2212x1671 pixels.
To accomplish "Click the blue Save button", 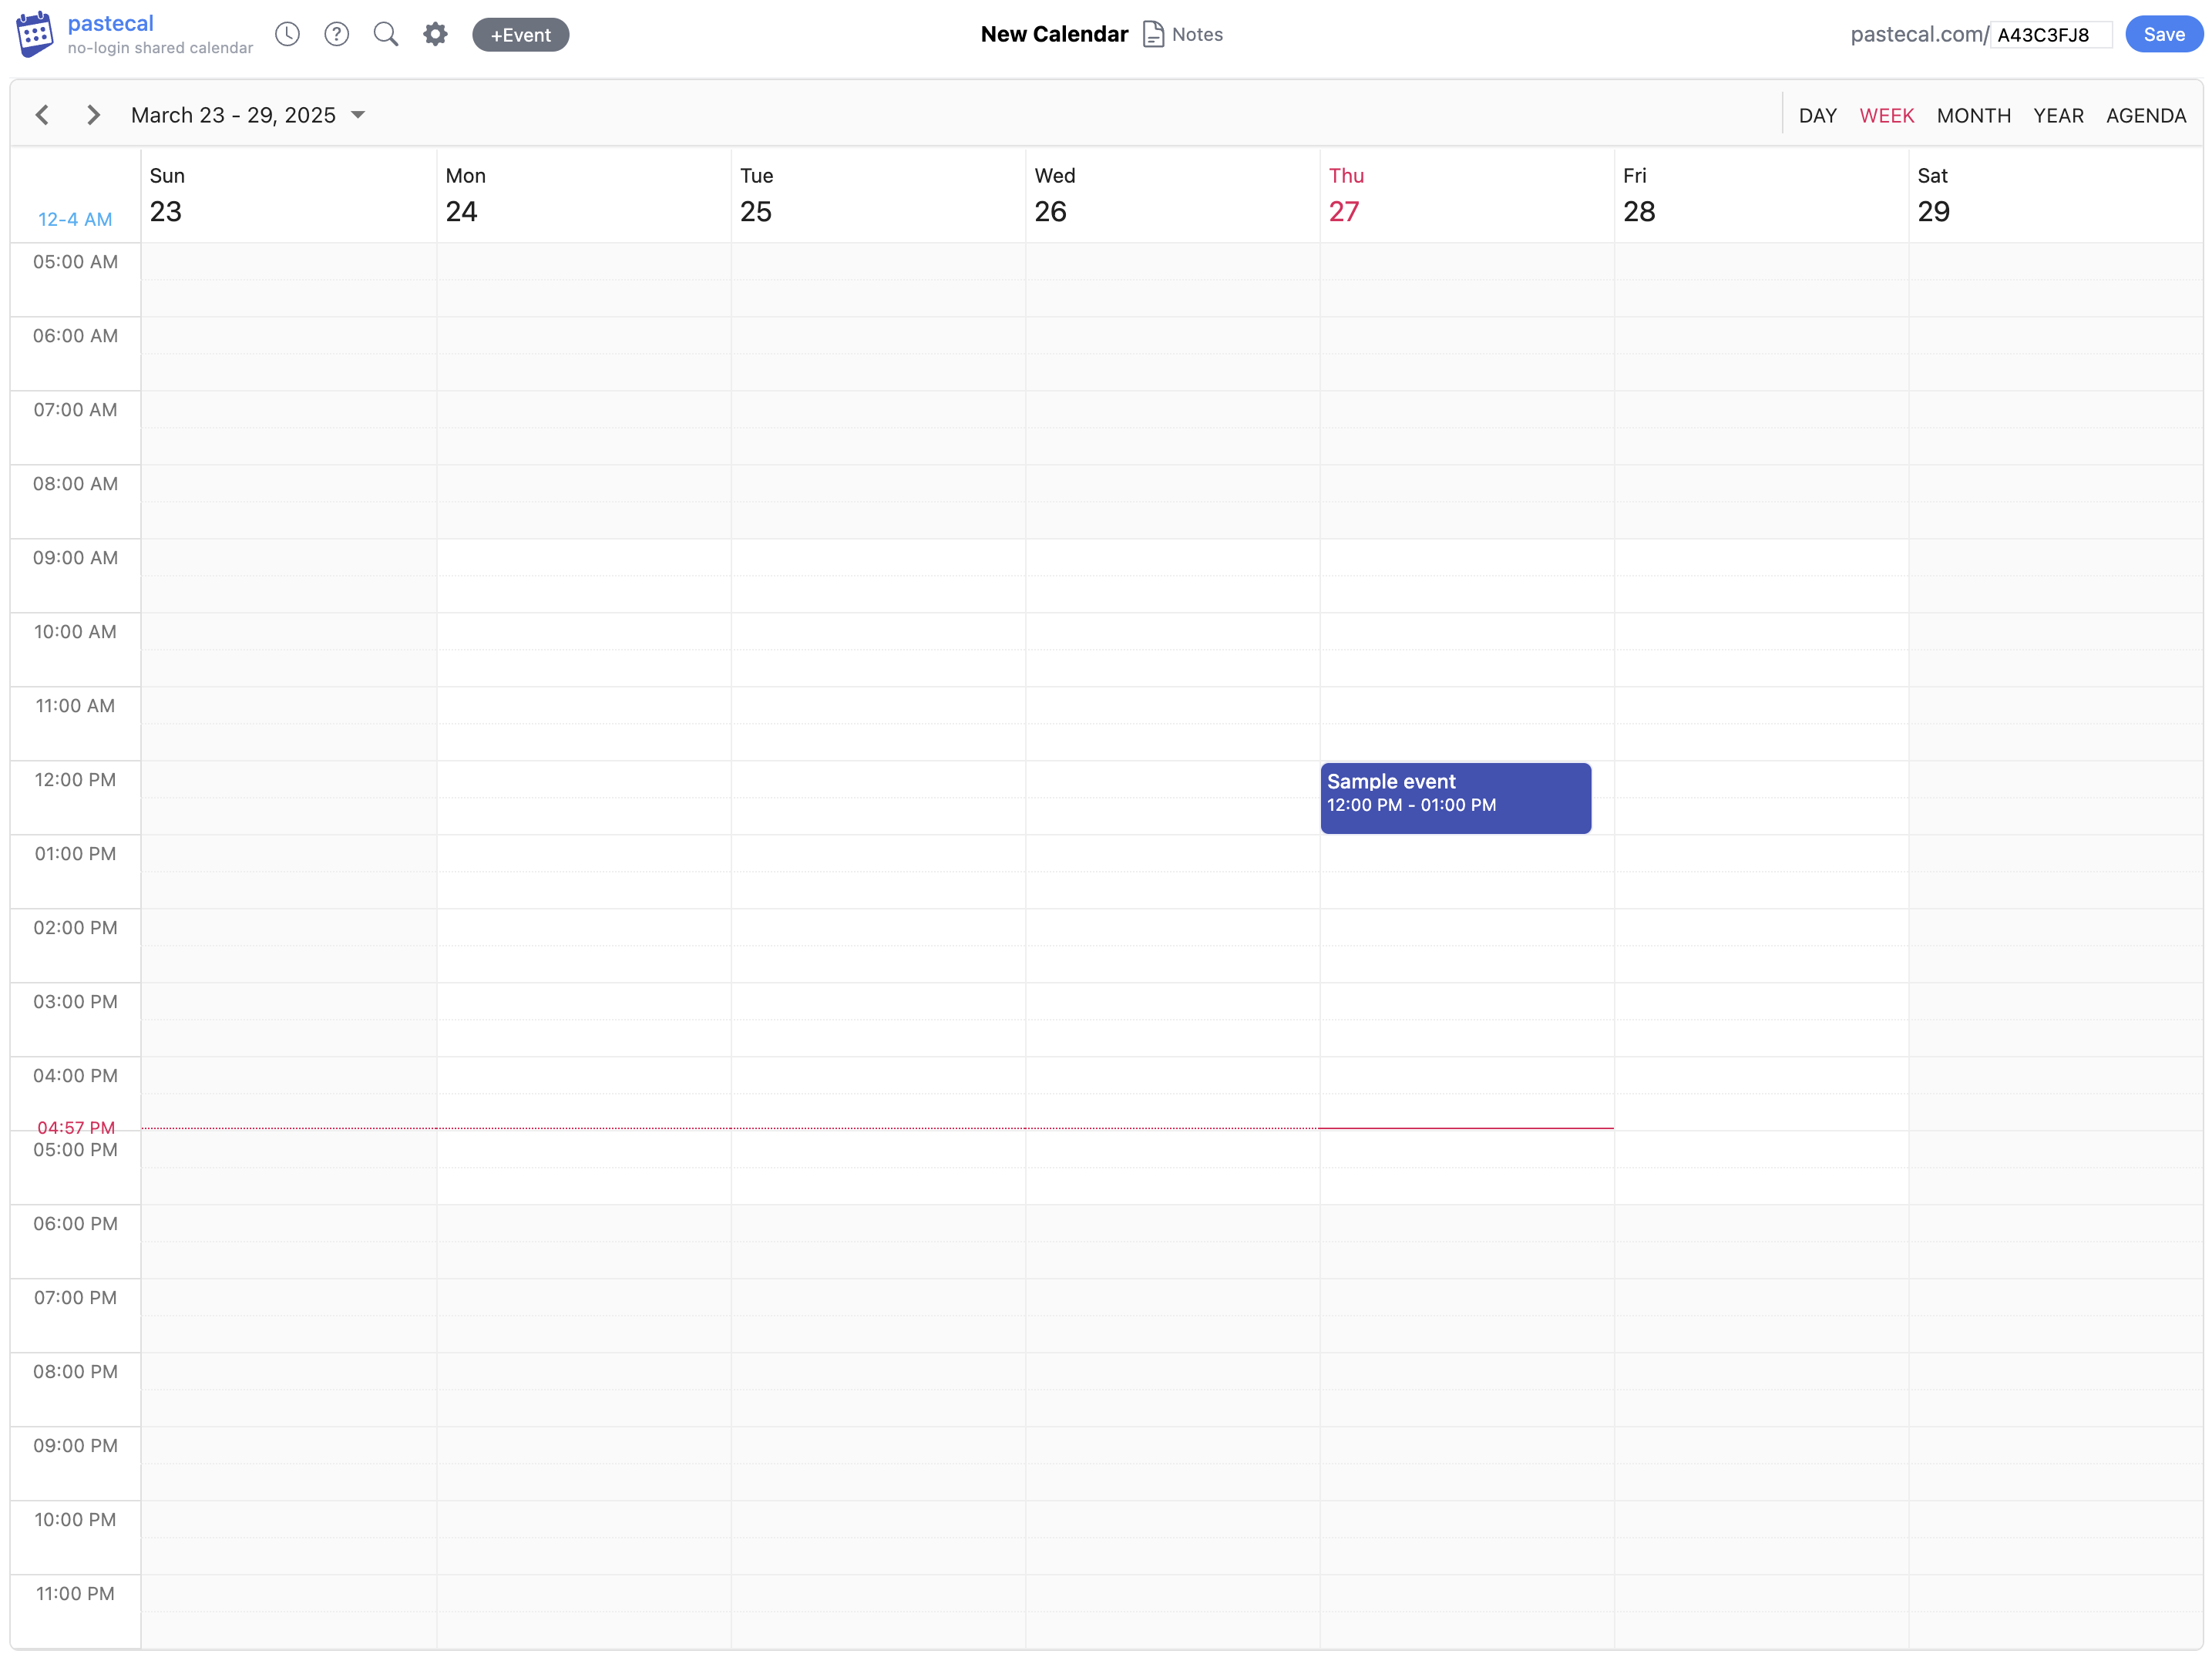I will (x=2163, y=34).
